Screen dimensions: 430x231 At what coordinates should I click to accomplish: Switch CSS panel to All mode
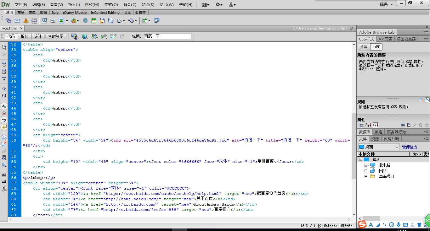364,46
